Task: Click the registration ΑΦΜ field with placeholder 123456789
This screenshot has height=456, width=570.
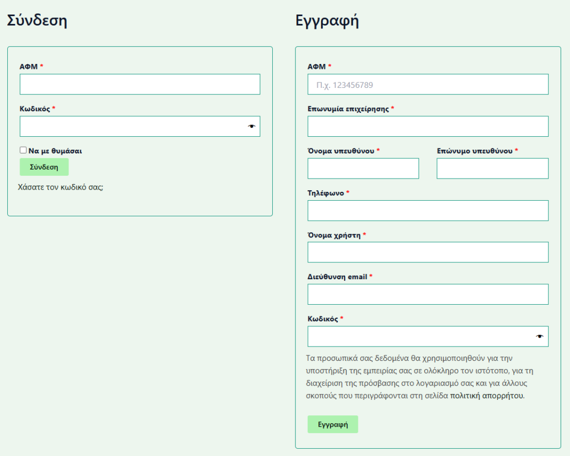Action: click(427, 85)
